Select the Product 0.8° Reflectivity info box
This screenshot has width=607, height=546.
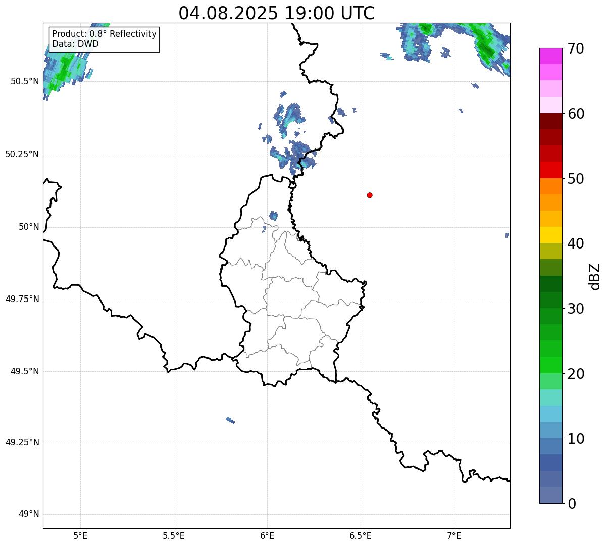pyautogui.click(x=104, y=39)
